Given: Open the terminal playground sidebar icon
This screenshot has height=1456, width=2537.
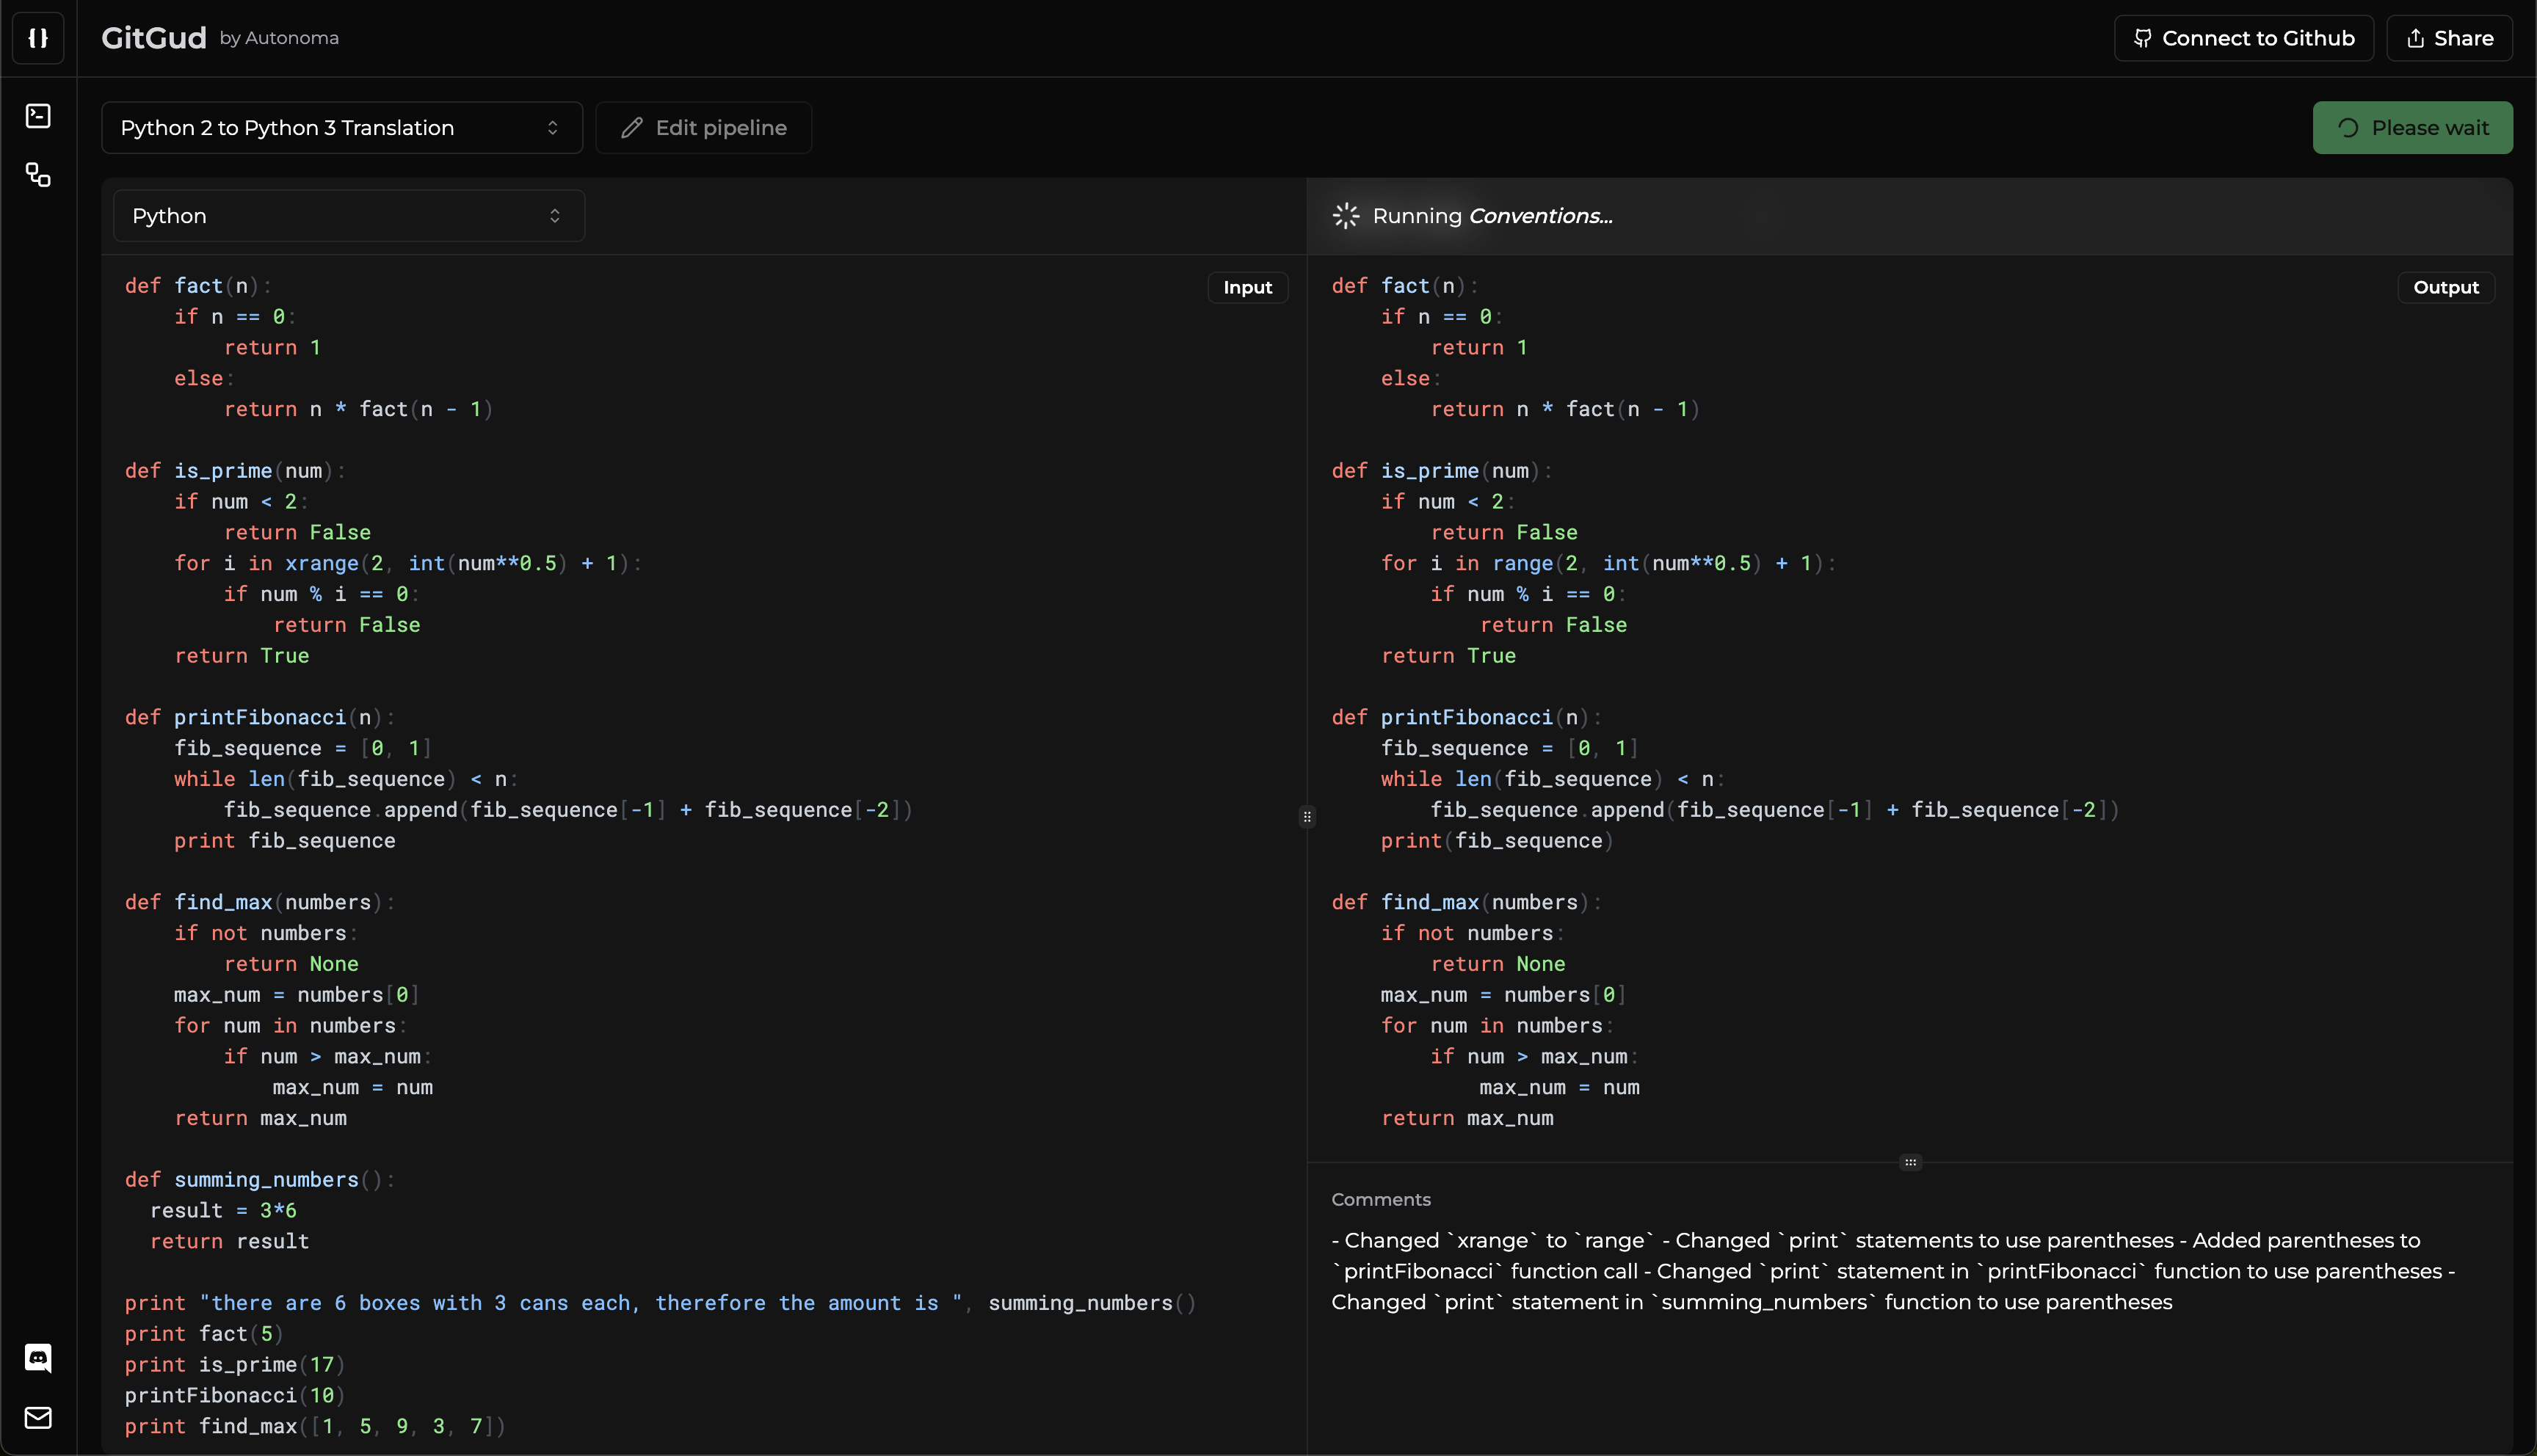Looking at the screenshot, I should point(38,116).
